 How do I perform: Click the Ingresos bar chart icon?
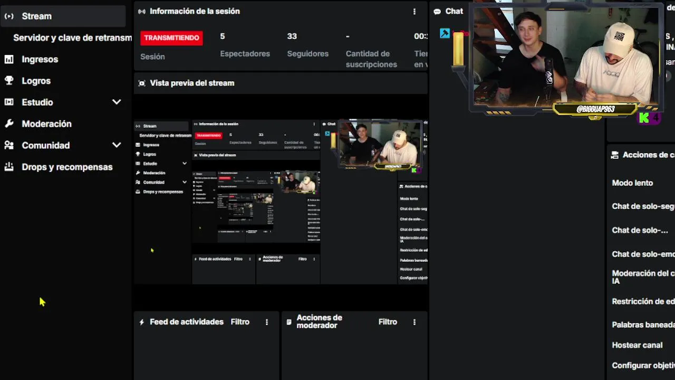[9, 59]
